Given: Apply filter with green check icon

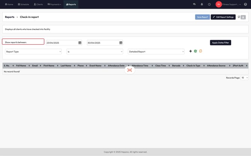Looking at the screenshot, I should [x=196, y=51].
